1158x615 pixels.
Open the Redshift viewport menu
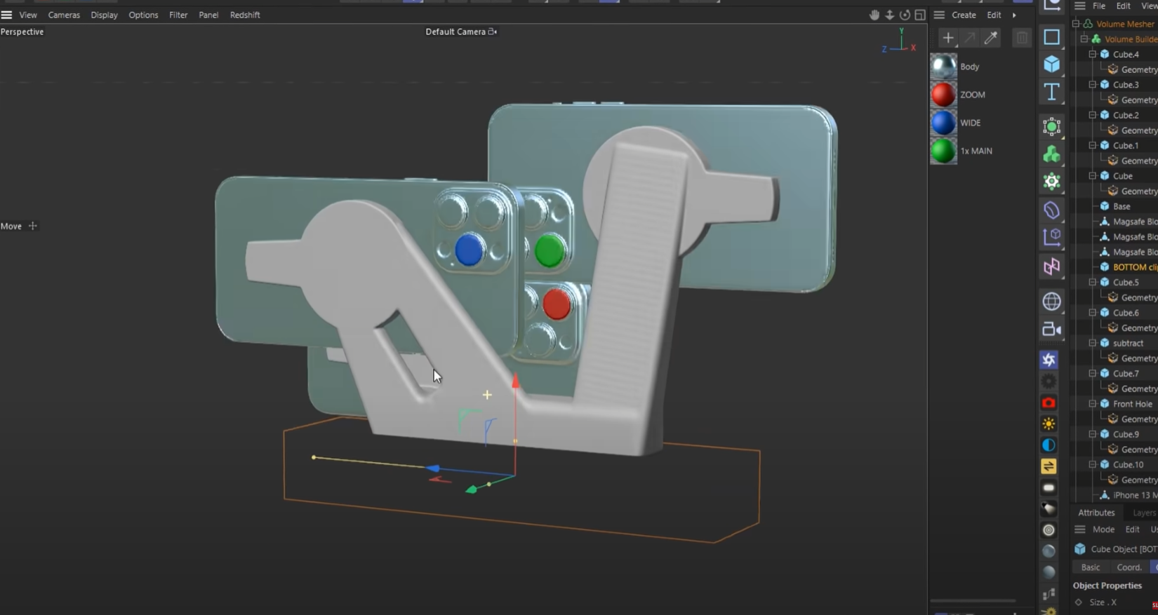click(245, 15)
